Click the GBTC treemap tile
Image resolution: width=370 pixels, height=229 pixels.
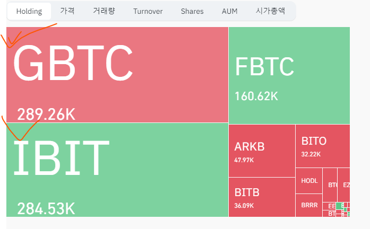pos(117,75)
